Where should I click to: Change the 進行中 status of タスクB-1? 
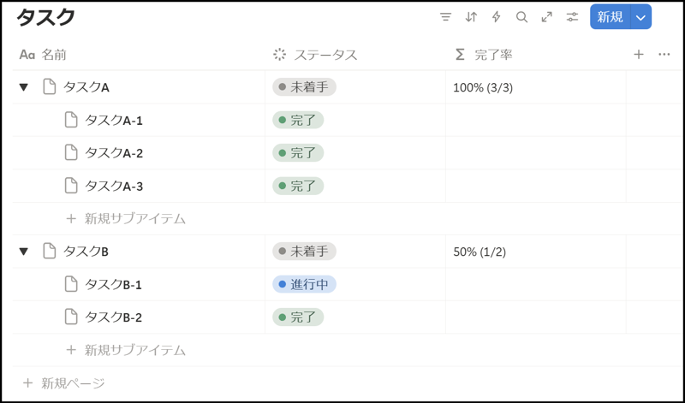tap(304, 285)
